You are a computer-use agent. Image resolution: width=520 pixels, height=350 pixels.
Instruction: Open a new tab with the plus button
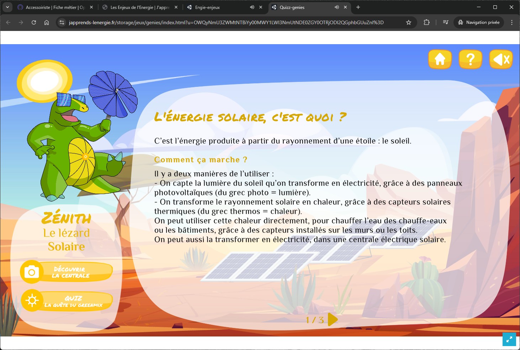[358, 7]
